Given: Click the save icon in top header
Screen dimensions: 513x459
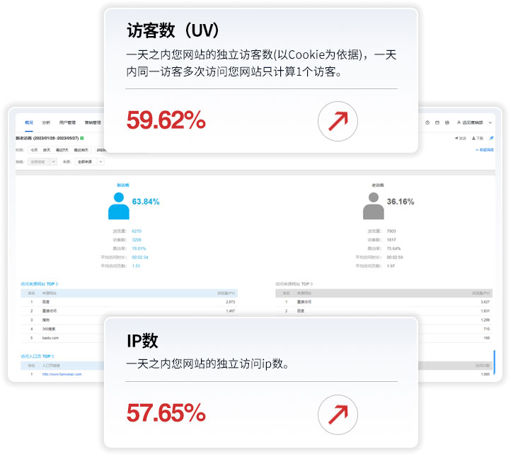Looking at the screenshot, I should click(447, 122).
